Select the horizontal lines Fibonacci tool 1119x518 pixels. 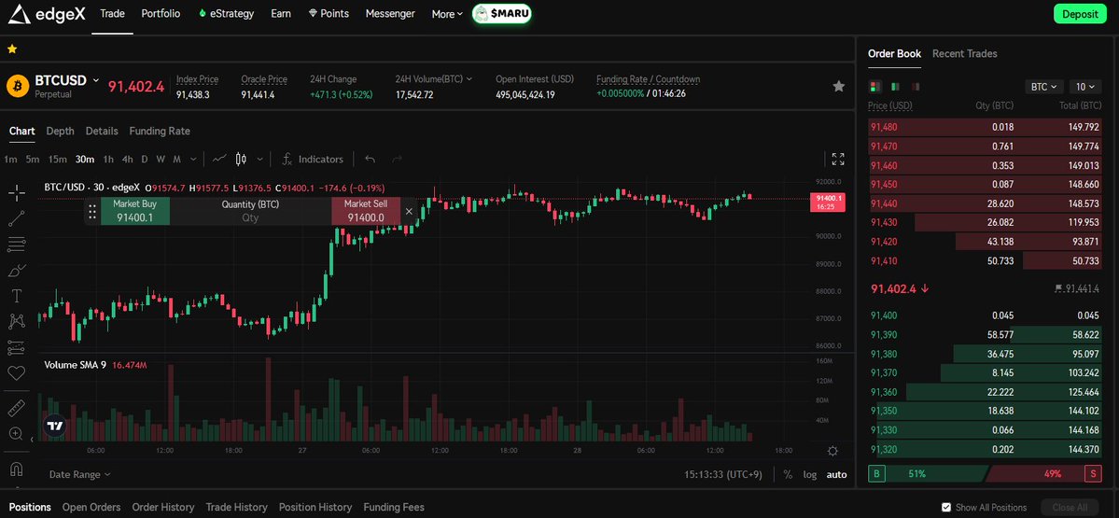(17, 245)
